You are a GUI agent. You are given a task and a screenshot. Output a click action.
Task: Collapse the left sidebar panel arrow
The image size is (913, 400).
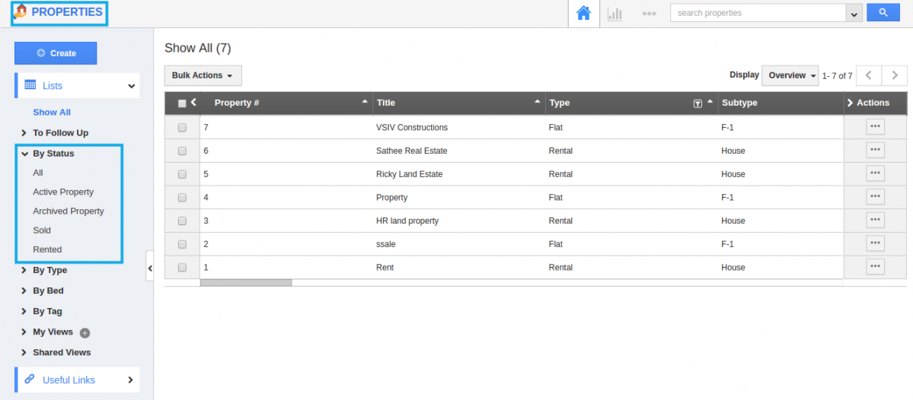(150, 268)
